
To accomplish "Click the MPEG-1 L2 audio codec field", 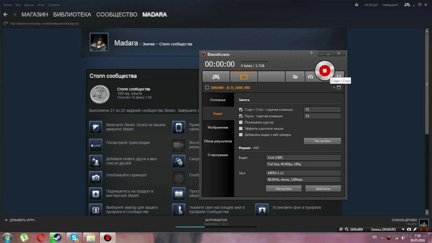I will click(303, 173).
